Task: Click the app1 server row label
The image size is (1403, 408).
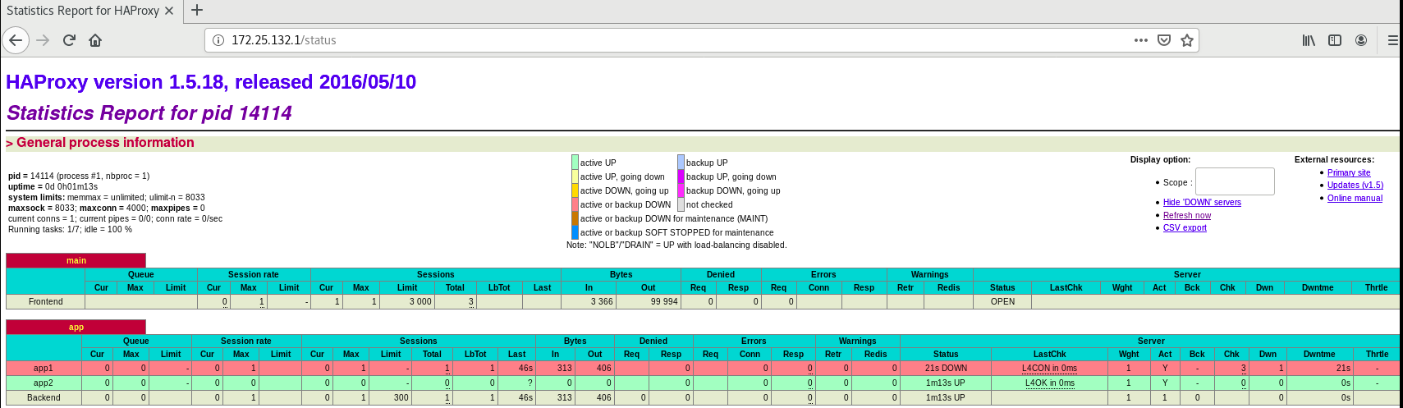Action: point(44,368)
